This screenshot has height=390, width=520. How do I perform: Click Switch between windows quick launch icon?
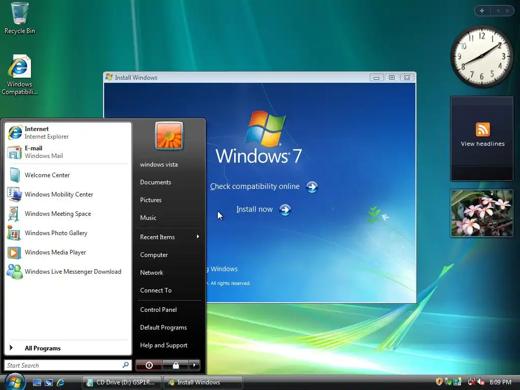pos(49,382)
